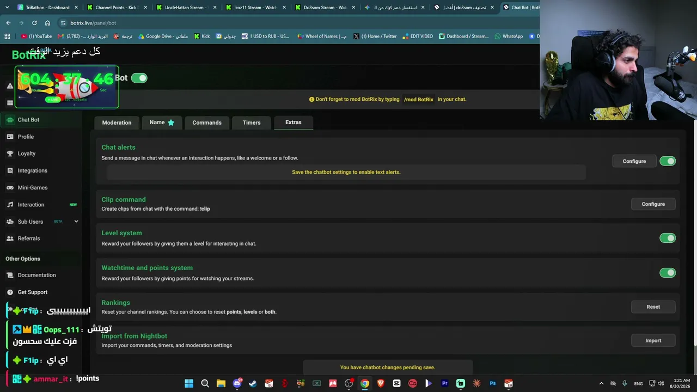Click the Loyalty trophy icon

(x=10, y=154)
